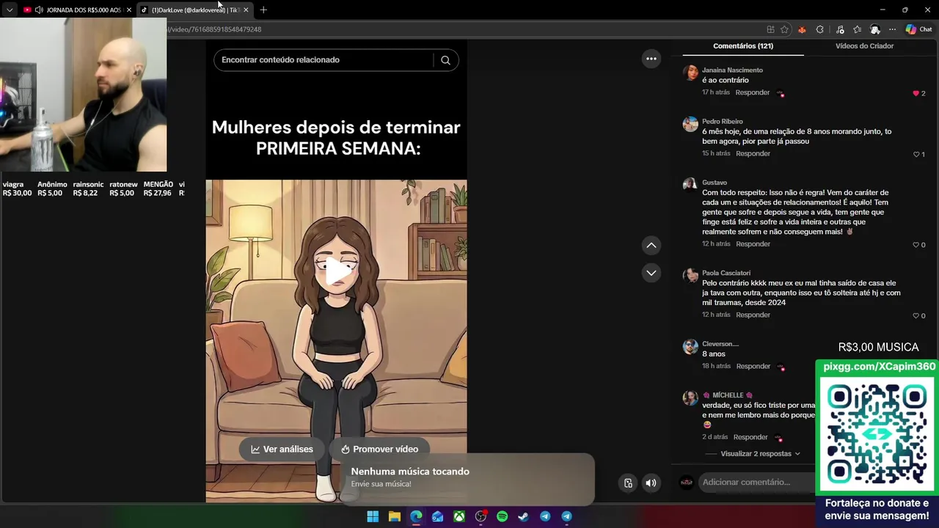Click Pedro Ribeiro commenter name
The image size is (939, 528).
coord(723,122)
